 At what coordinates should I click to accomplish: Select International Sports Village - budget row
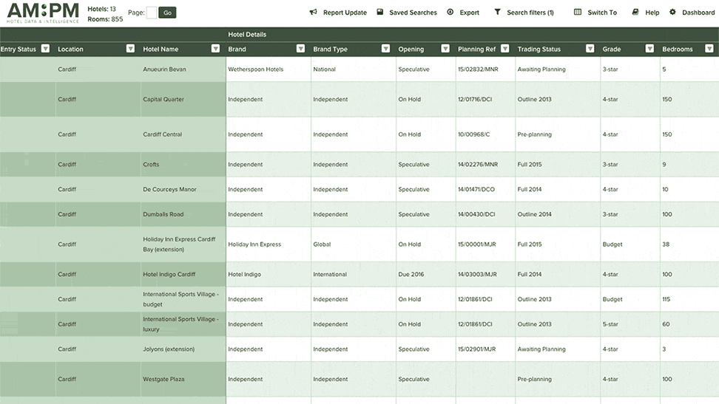(180, 299)
